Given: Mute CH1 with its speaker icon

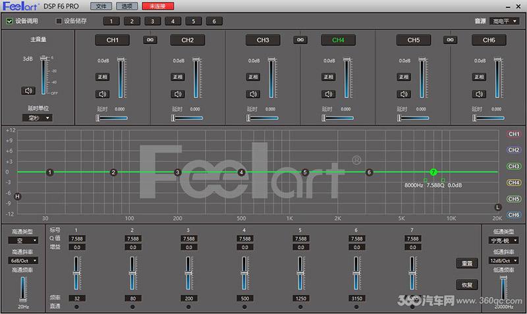Looking at the screenshot, I should coord(103,94).
